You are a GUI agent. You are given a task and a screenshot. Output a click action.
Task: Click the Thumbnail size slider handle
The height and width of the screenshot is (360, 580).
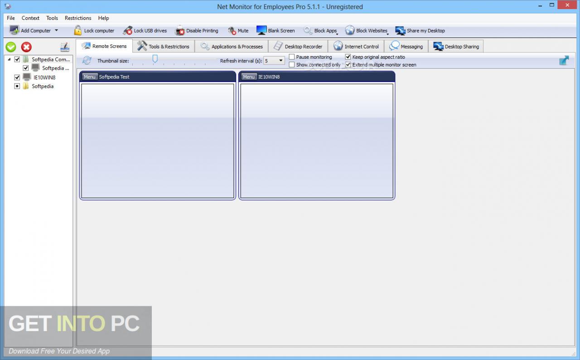155,58
